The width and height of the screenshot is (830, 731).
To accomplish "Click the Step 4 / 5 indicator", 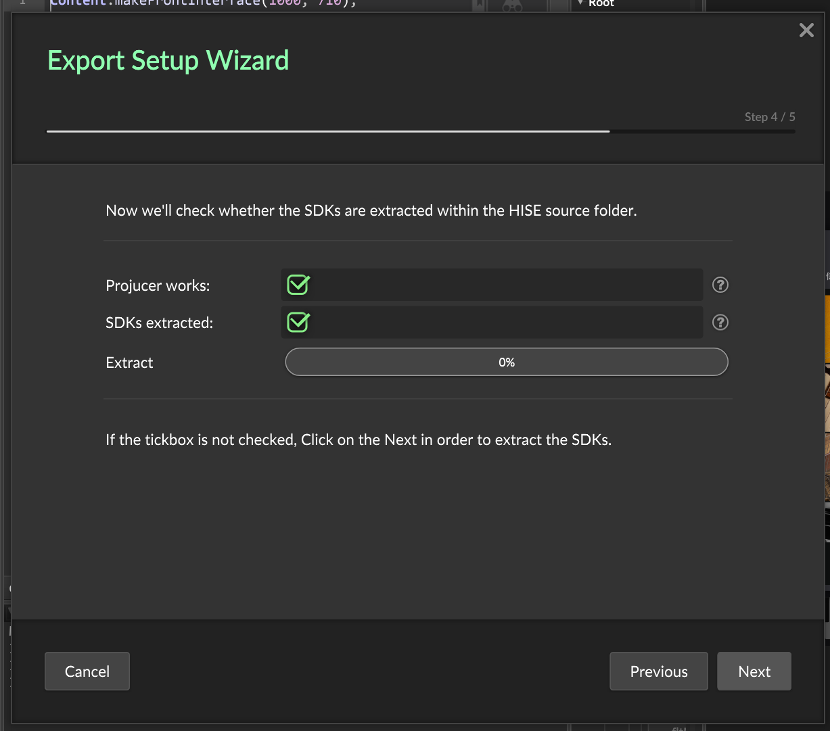I will 770,117.
